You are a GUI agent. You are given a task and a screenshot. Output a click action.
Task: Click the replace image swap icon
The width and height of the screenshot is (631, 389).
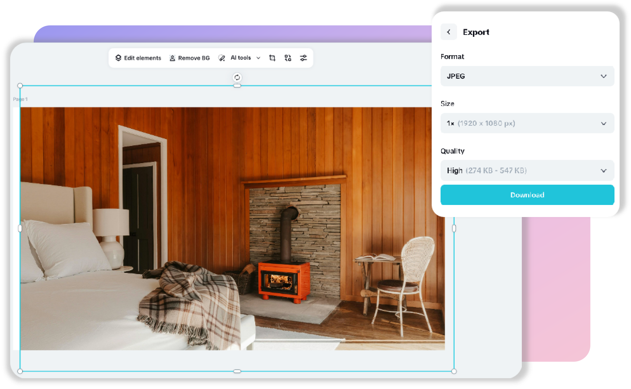tap(288, 58)
